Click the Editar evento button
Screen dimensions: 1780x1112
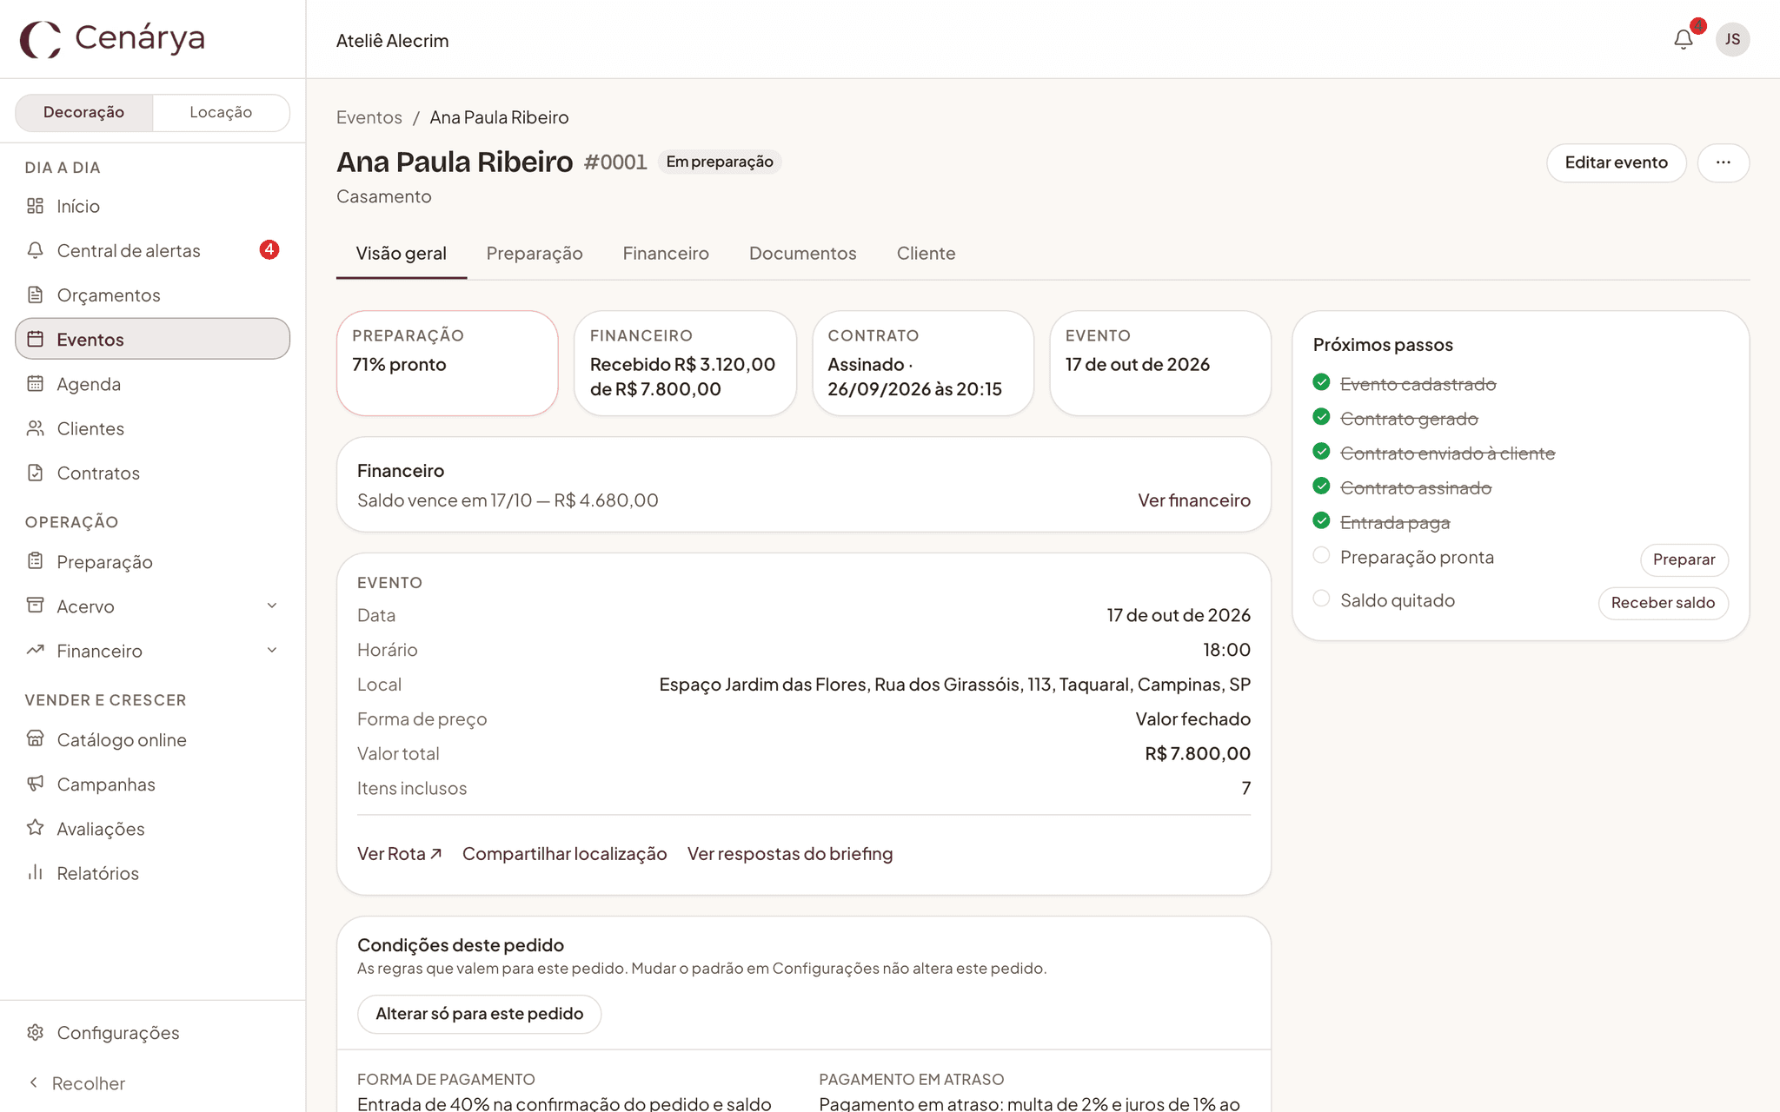(1616, 162)
